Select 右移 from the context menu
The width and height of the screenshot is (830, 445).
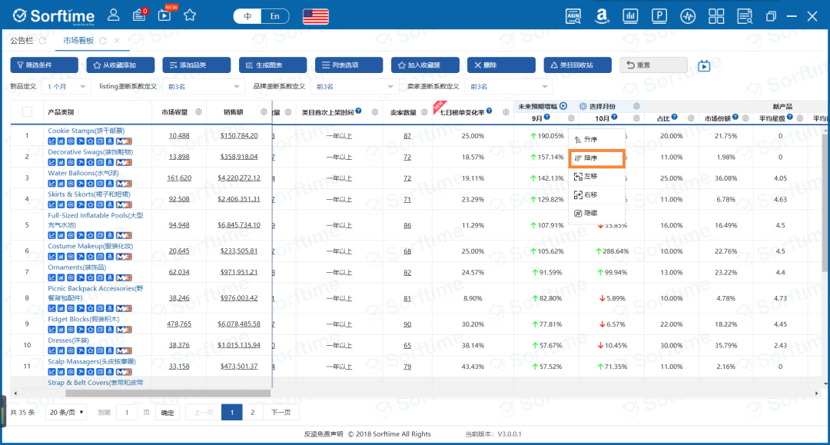pyautogui.click(x=596, y=195)
